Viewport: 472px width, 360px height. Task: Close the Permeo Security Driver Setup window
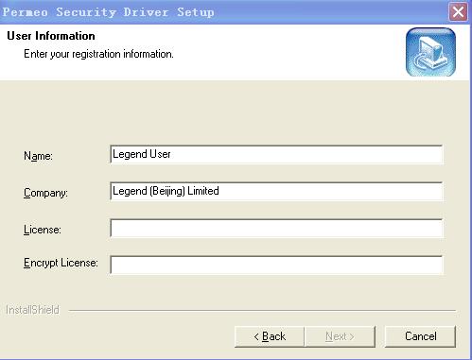pyautogui.click(x=458, y=12)
